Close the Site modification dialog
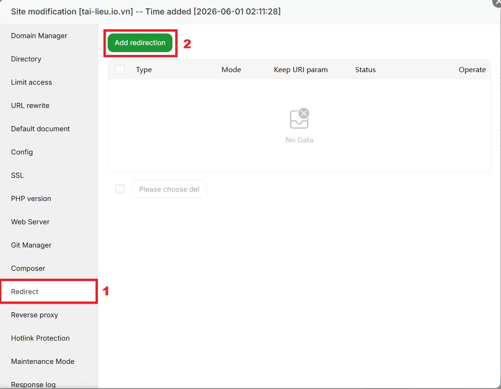Screen dimensions: 501x389 [497, 3]
